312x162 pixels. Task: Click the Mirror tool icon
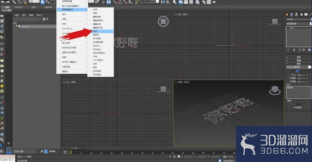(x=163, y=2)
